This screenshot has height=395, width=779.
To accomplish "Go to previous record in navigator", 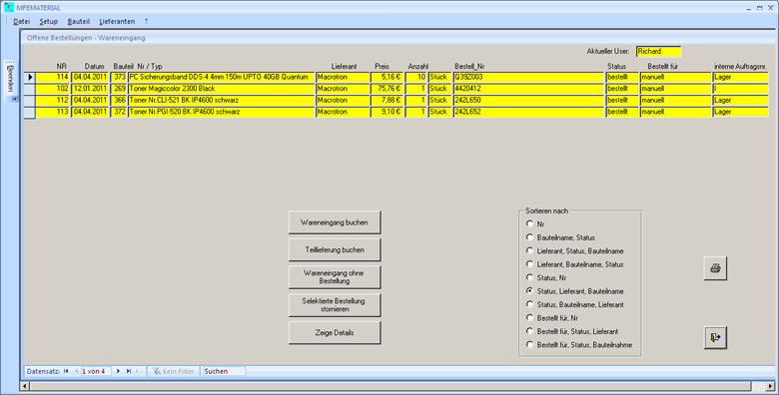I will click(76, 371).
